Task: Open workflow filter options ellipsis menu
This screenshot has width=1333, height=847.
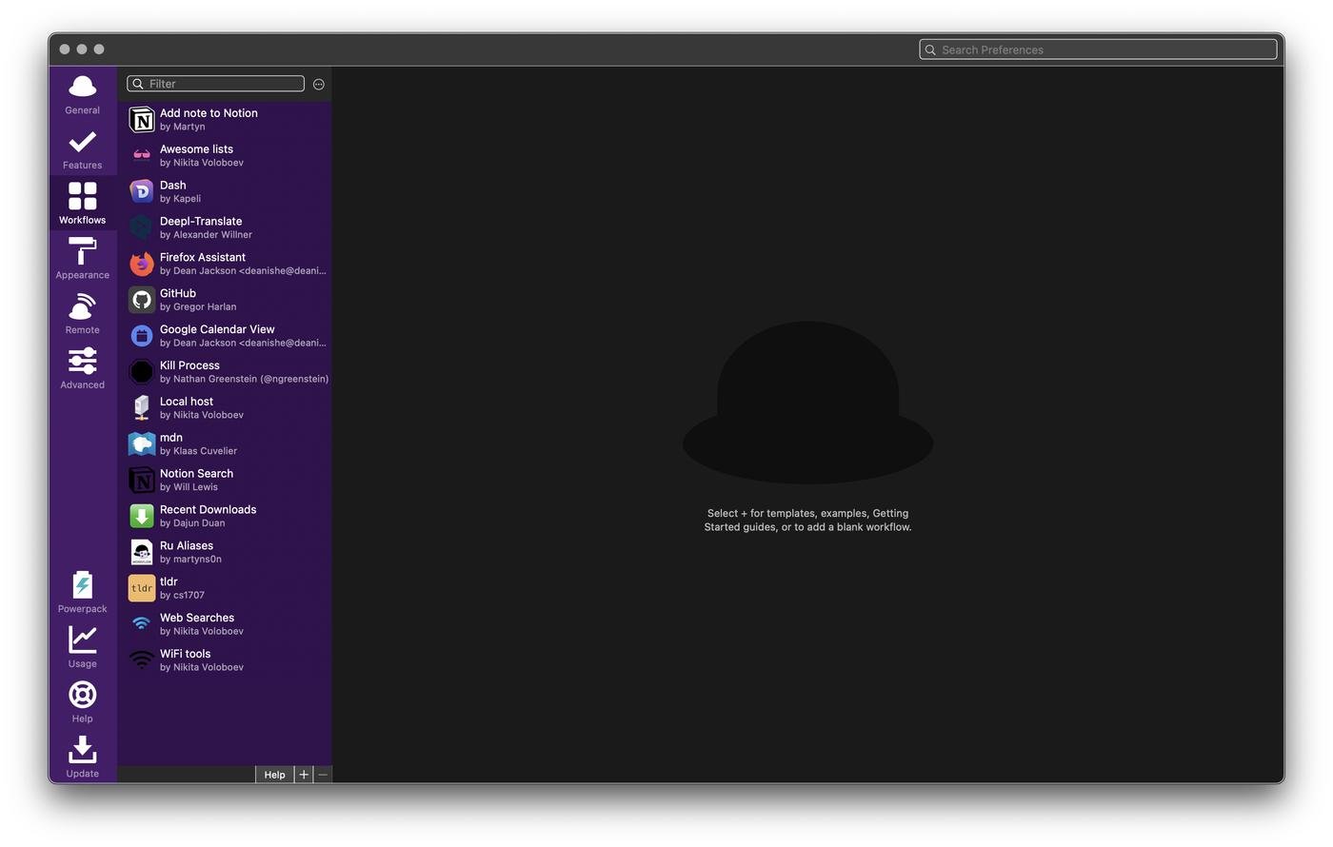Action: 319,85
